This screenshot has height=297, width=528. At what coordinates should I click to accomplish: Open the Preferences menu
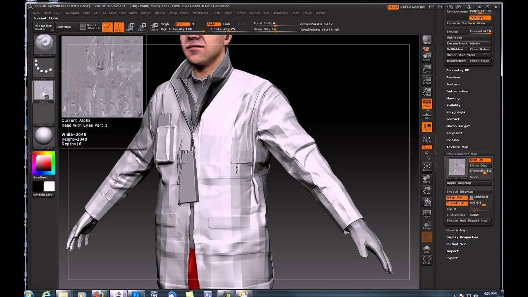tap(200, 13)
